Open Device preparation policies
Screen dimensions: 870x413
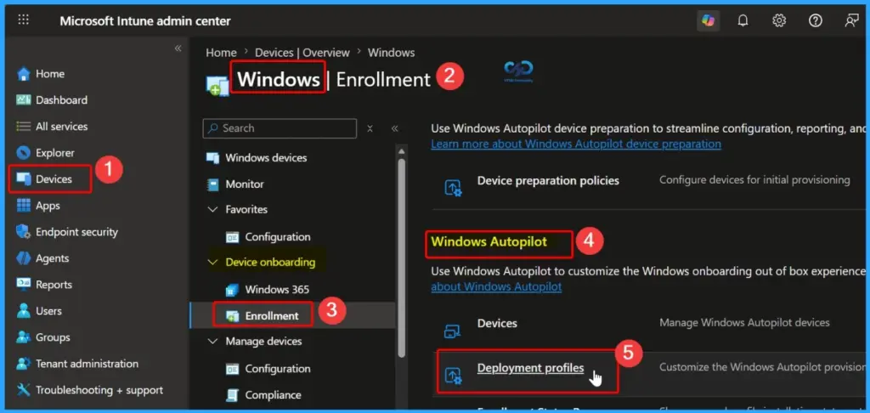[x=548, y=180]
